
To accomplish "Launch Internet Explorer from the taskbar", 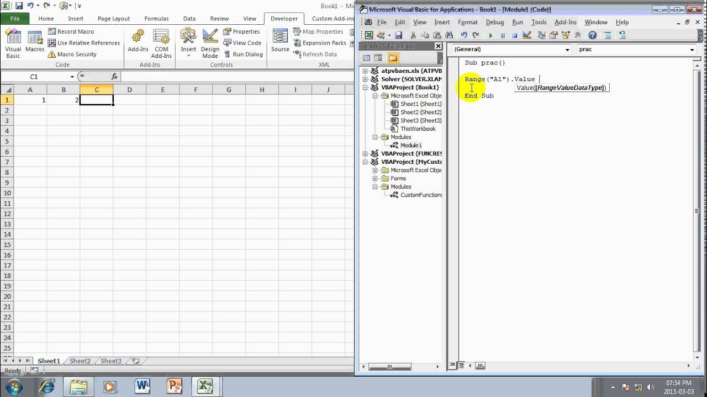I will click(47, 387).
